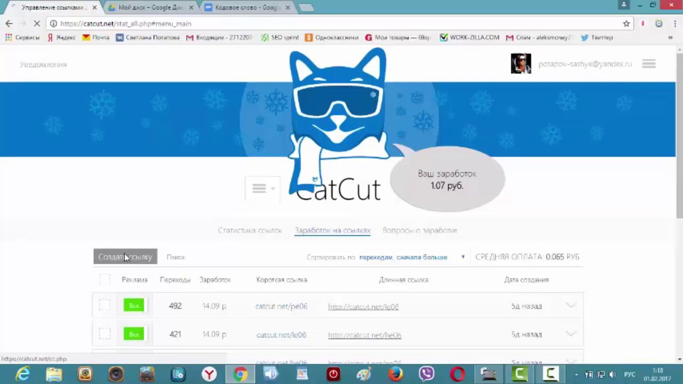Launch Internet Explorer from the taskbar
The height and width of the screenshot is (384, 683).
22,374
